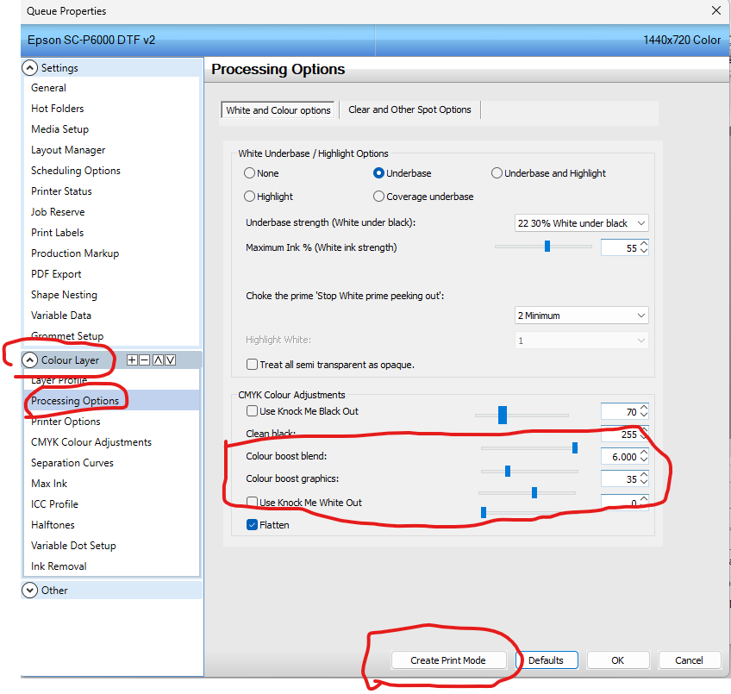Open the Choke the prime dropdown
Image resolution: width=731 pixels, height=694 pixels.
[581, 316]
